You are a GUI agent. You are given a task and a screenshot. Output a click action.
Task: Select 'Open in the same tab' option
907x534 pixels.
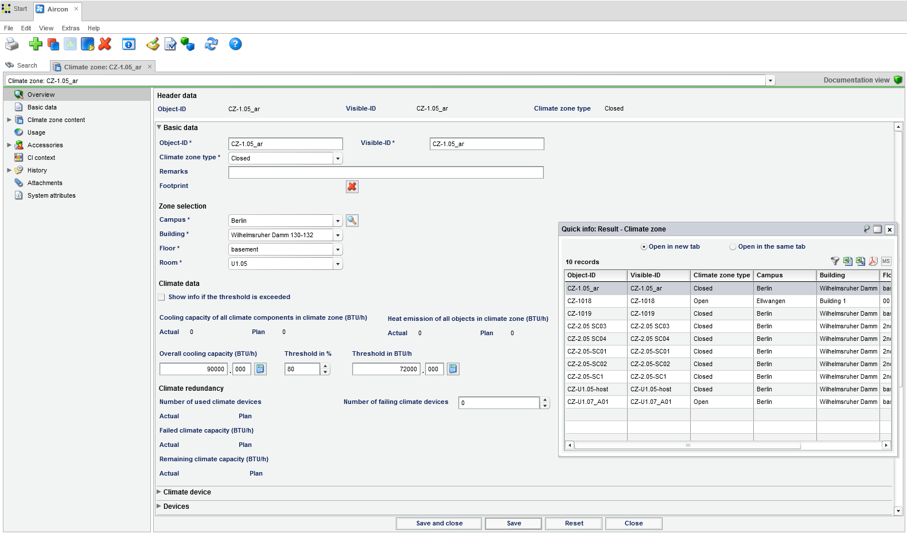click(733, 247)
